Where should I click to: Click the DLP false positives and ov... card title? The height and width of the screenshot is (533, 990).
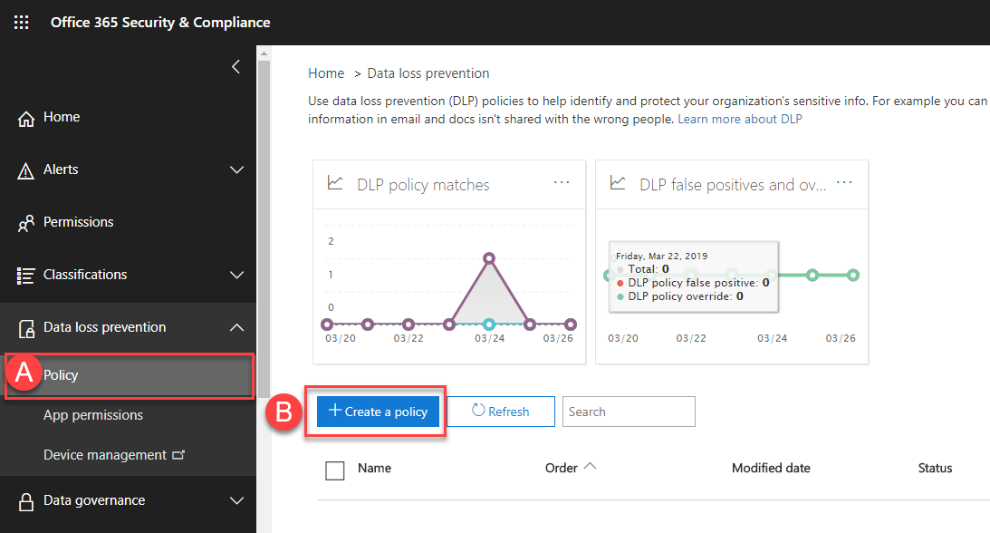[733, 185]
